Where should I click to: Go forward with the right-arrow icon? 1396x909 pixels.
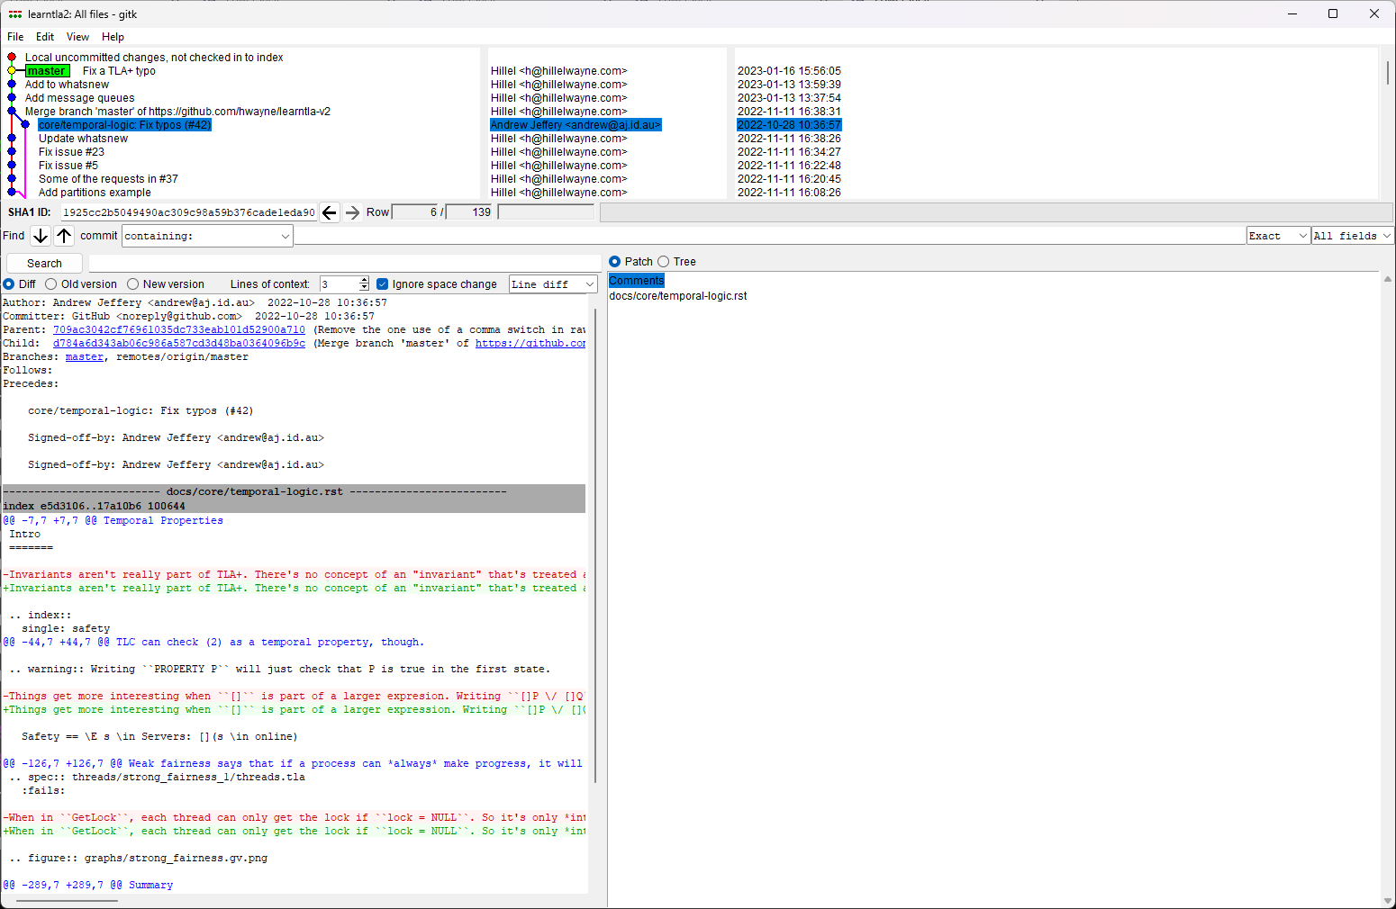coord(351,211)
